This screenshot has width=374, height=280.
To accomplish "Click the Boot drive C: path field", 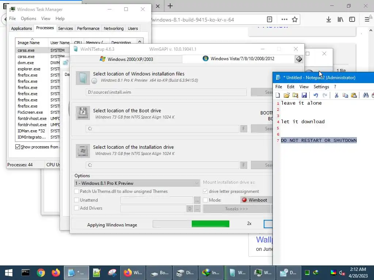I will point(163,129).
